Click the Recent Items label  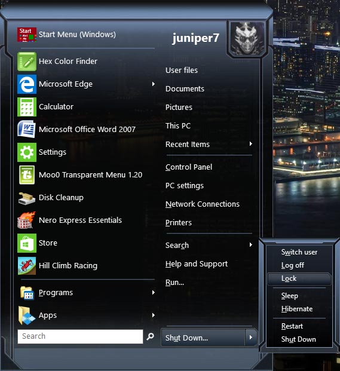[x=188, y=145]
